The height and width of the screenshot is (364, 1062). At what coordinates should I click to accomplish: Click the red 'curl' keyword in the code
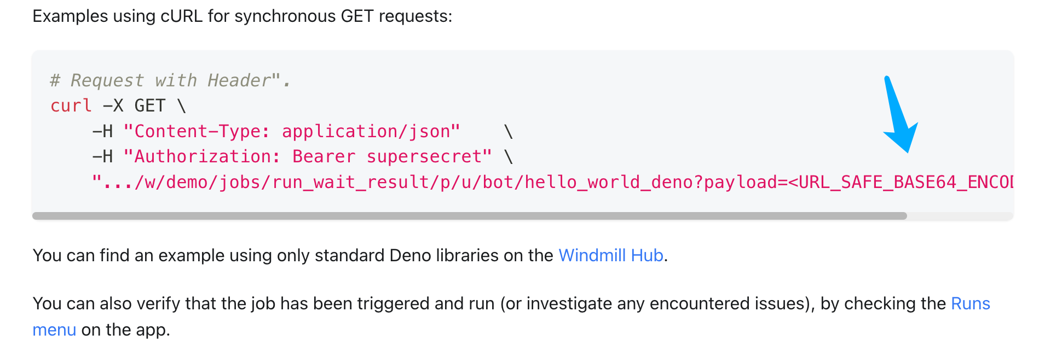coord(71,105)
